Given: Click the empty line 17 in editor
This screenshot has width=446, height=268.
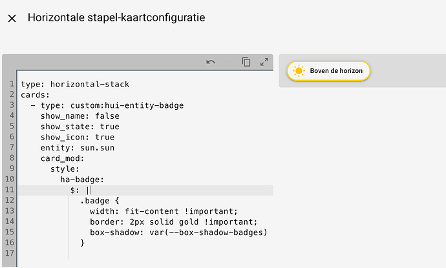Looking at the screenshot, I should (x=145, y=254).
